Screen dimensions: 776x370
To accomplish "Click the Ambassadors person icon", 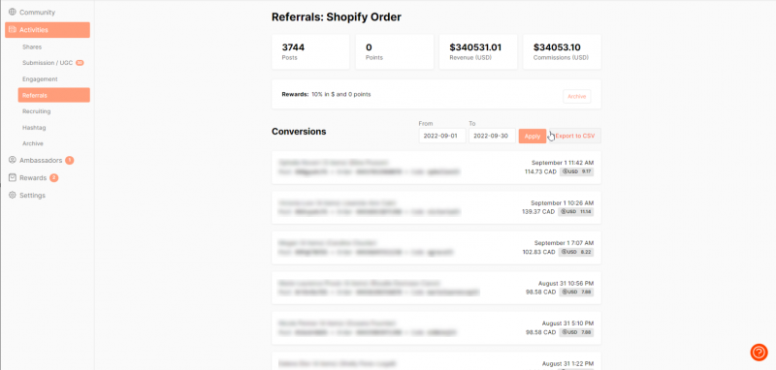I will pos(13,160).
